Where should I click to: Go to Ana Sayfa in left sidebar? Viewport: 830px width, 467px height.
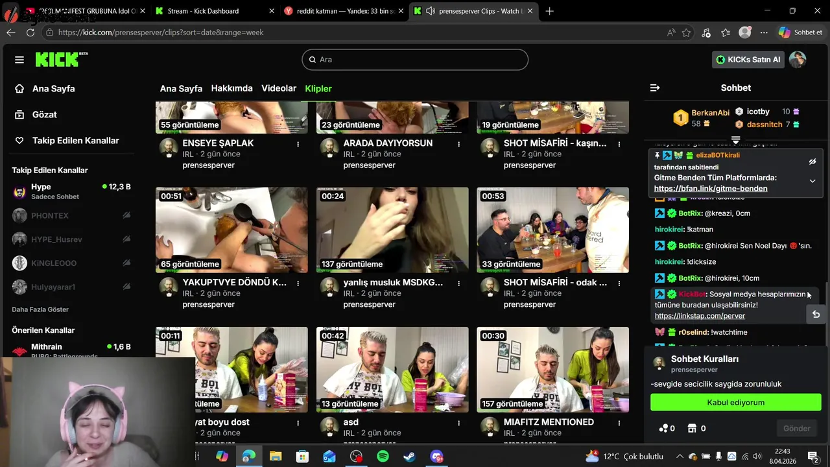(54, 89)
